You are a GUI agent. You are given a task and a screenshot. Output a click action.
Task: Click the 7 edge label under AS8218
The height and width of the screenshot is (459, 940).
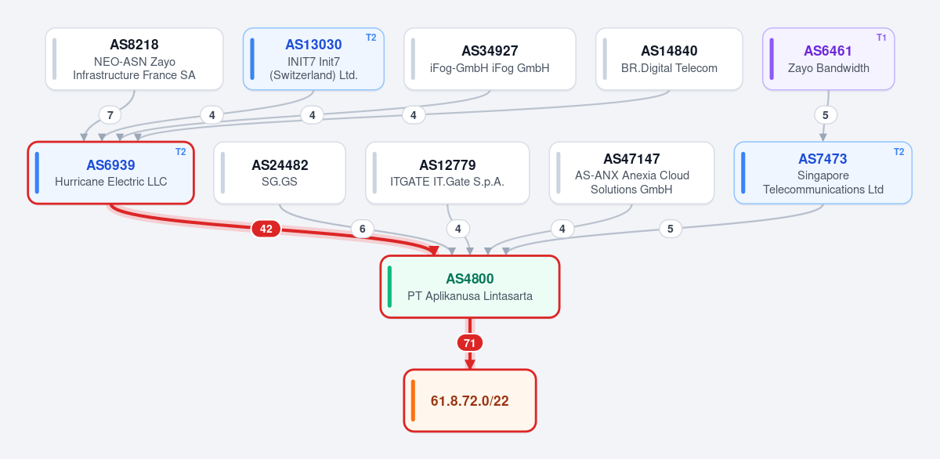tap(110, 115)
